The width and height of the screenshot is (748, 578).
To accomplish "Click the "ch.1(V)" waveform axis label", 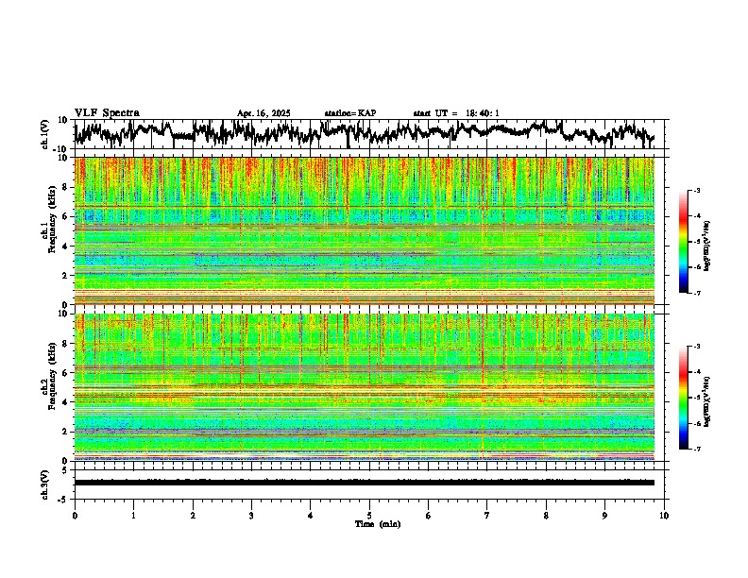I will tap(45, 134).
